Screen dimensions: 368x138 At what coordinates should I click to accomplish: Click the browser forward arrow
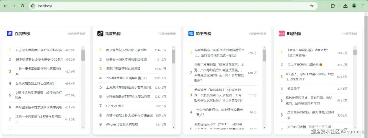pyautogui.click(x=14, y=6)
